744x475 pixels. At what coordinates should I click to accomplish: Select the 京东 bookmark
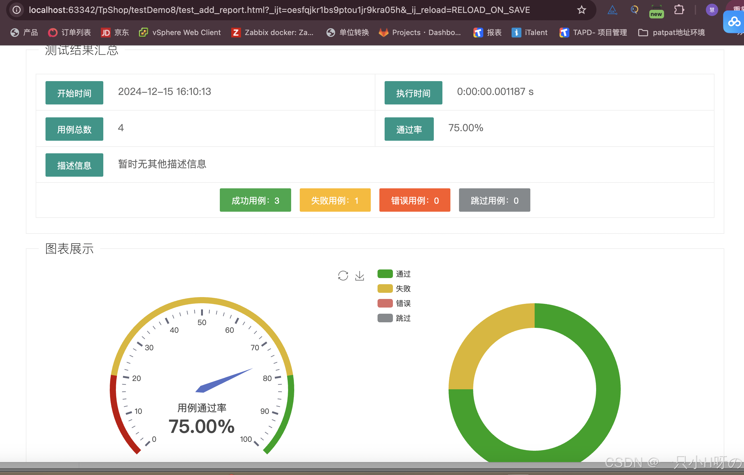(x=105, y=32)
